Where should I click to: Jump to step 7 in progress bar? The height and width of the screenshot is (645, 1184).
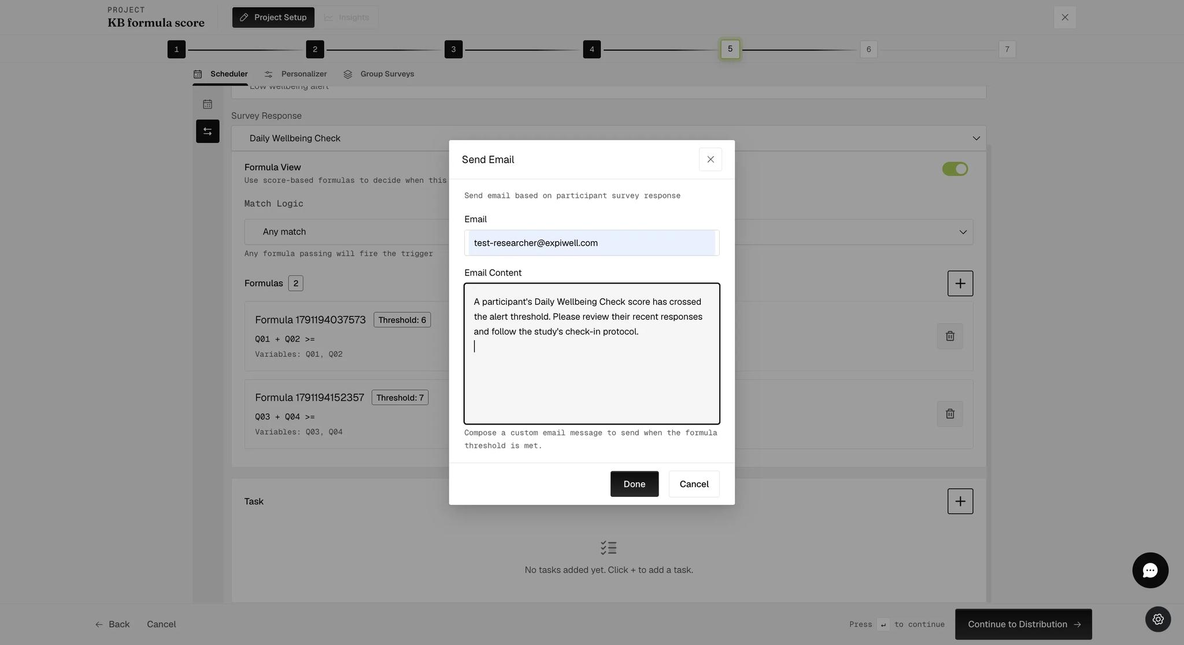tap(1007, 49)
